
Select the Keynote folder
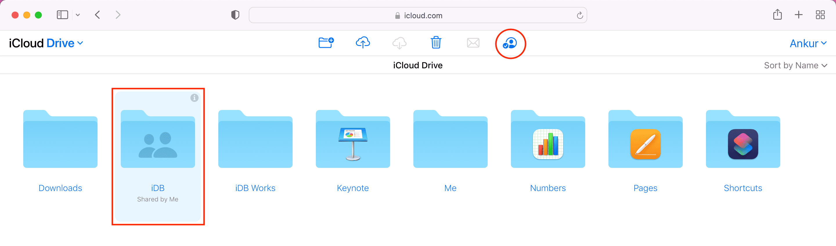tap(353, 139)
